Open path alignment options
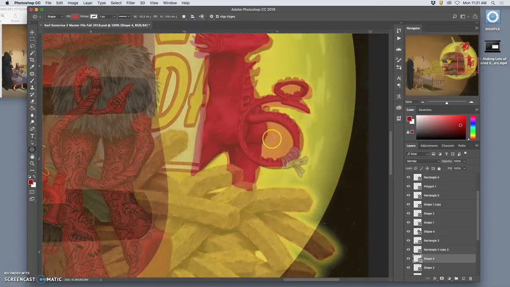This screenshot has height=287, width=510. pyautogui.click(x=193, y=17)
